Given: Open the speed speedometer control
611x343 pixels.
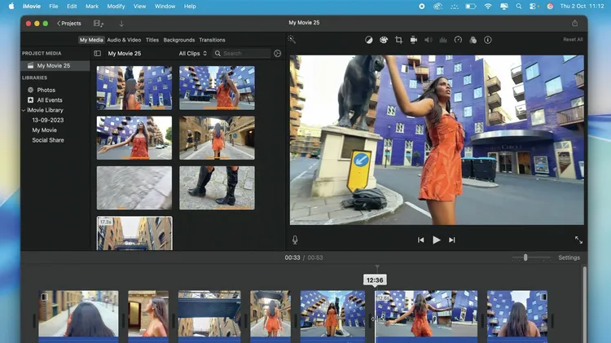Looking at the screenshot, I should click(458, 39).
